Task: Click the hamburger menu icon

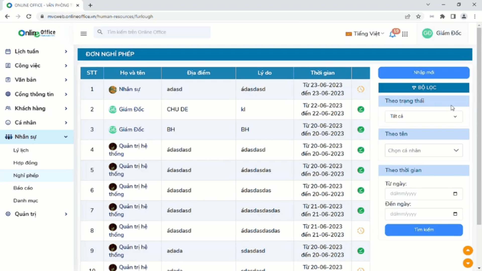Action: click(x=84, y=33)
